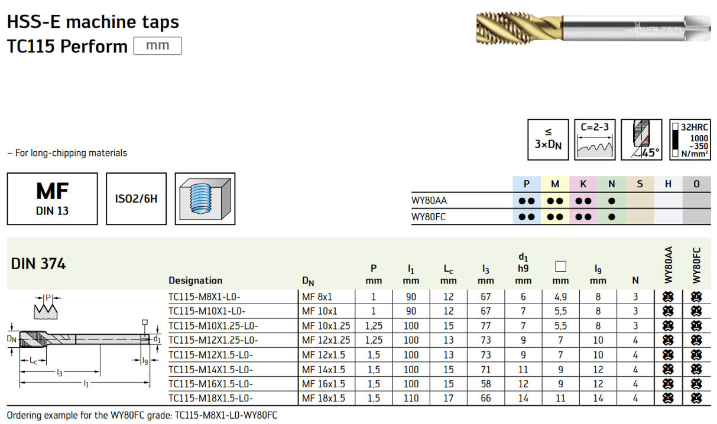Select designation TC115-M8X1-L0-
The height and width of the screenshot is (424, 717).
pyautogui.click(x=205, y=297)
